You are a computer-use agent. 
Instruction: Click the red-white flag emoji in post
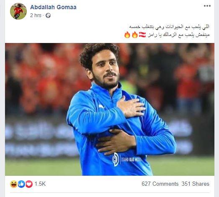(x=142, y=35)
